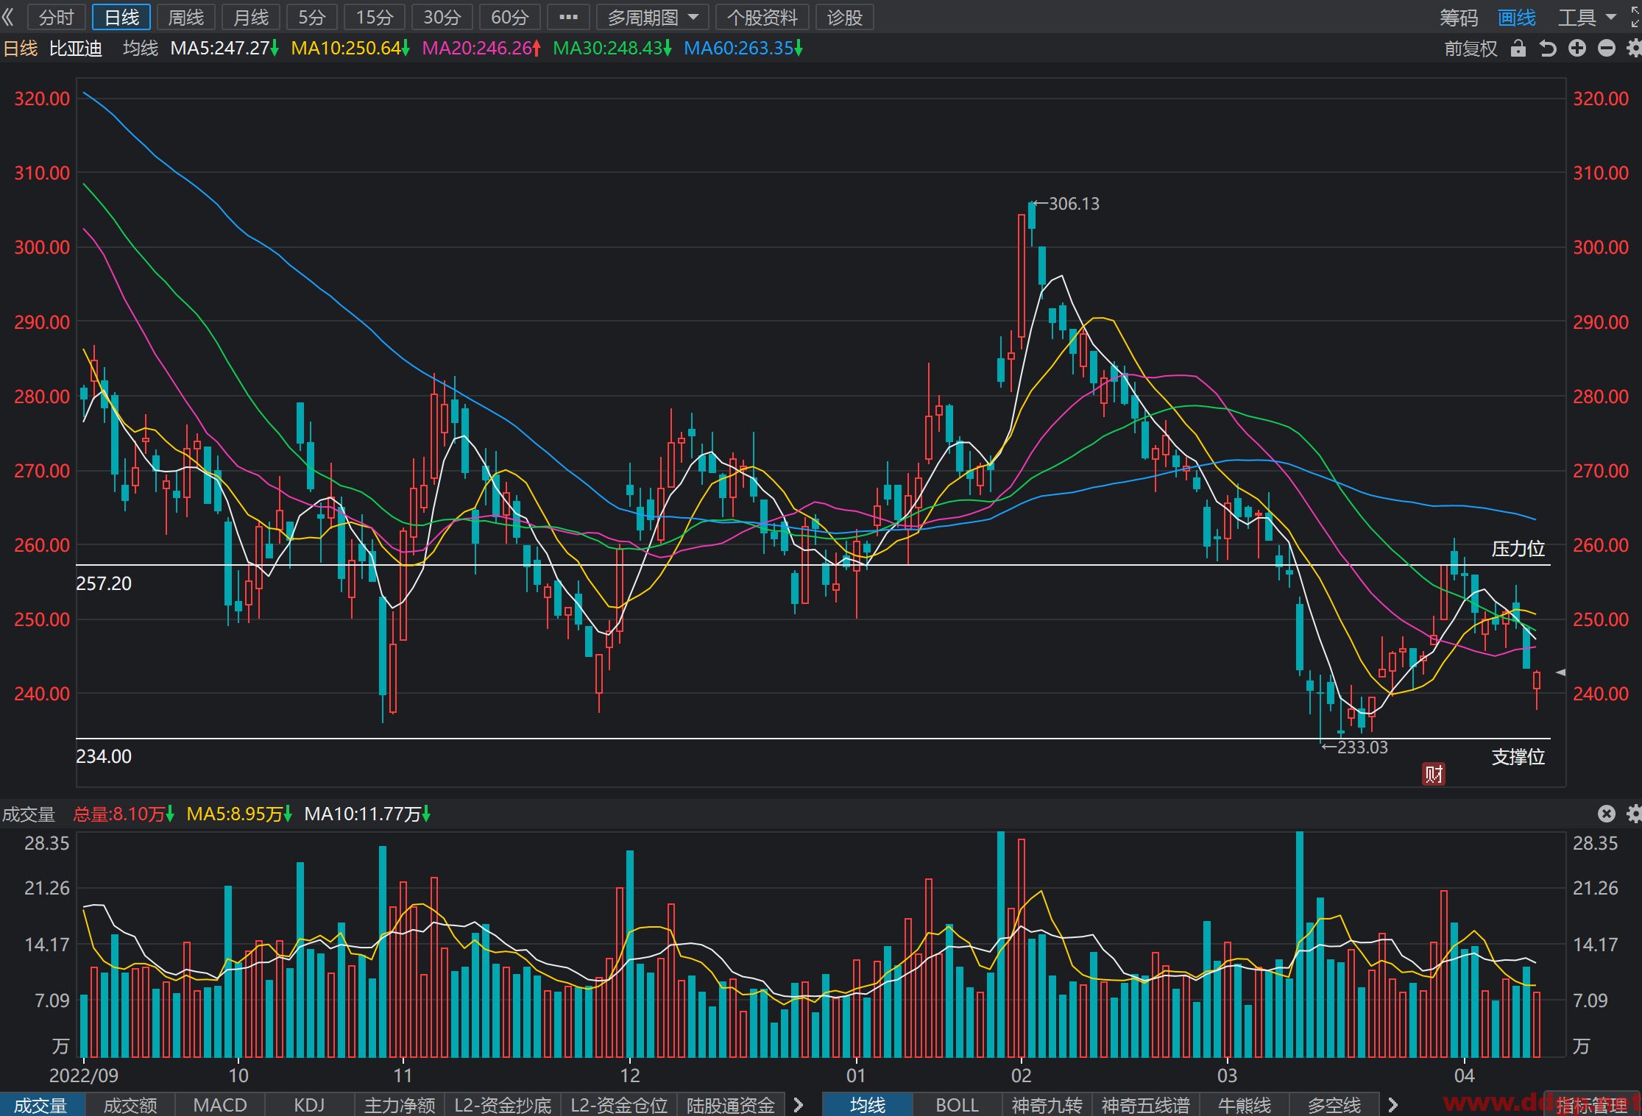1642x1116 pixels.
Task: Click the 诊股 diagnosis button
Action: click(x=844, y=17)
